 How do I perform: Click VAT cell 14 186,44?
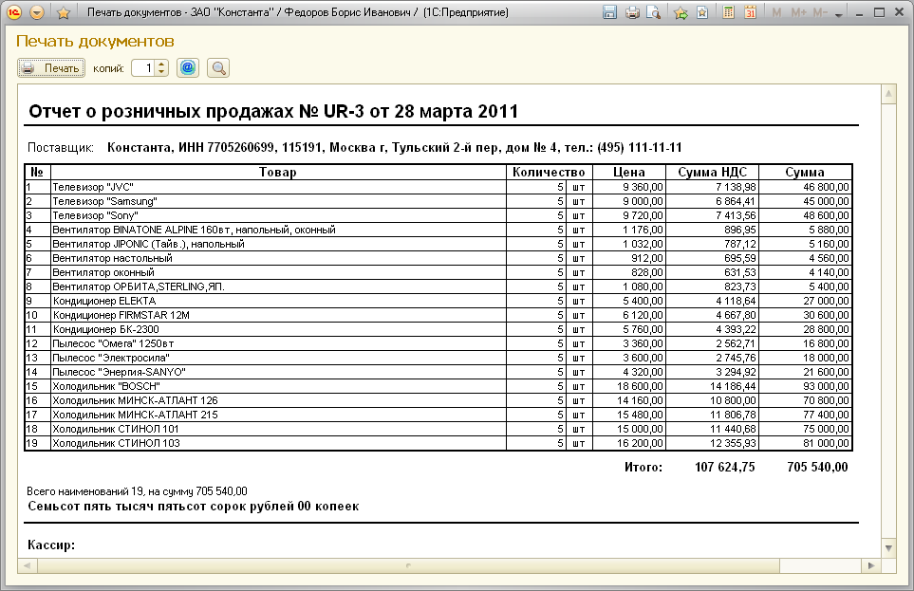point(713,386)
